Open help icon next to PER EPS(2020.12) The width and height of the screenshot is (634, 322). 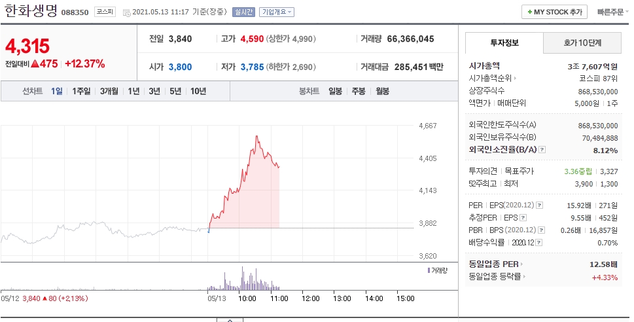coord(539,206)
